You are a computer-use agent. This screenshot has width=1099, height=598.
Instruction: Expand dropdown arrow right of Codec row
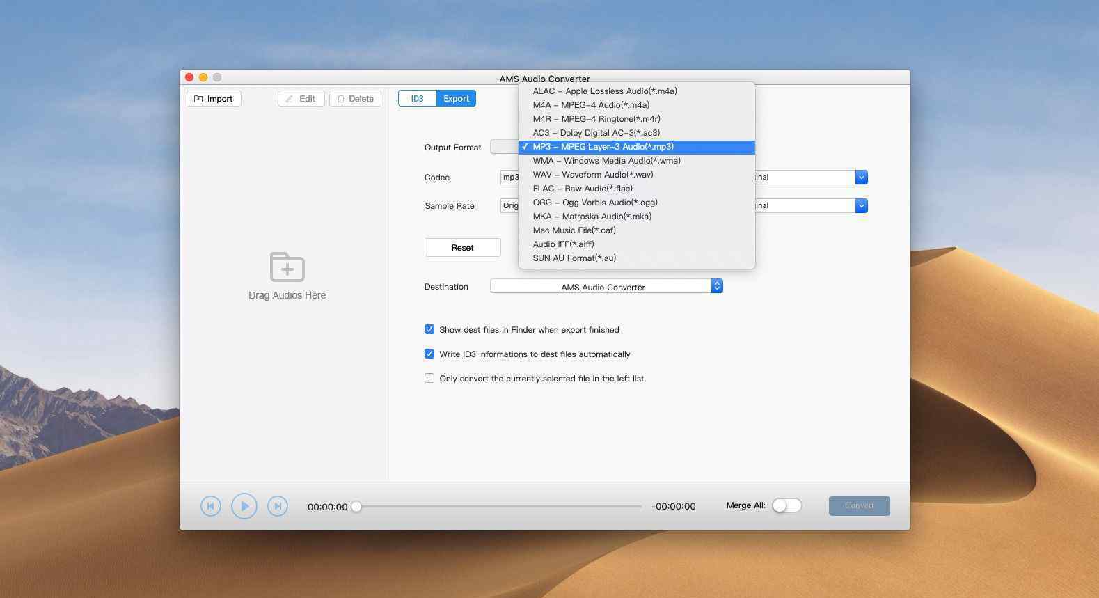[861, 178]
